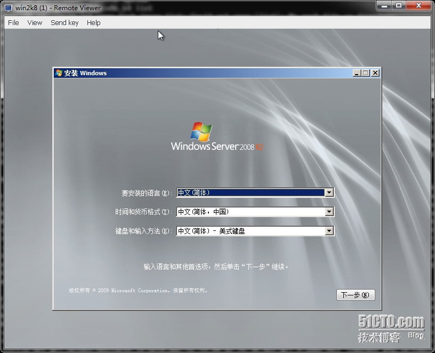Click the 输入语言和其他首选项 instruction text
Image resolution: width=435 pixels, height=353 pixels.
[x=216, y=267]
